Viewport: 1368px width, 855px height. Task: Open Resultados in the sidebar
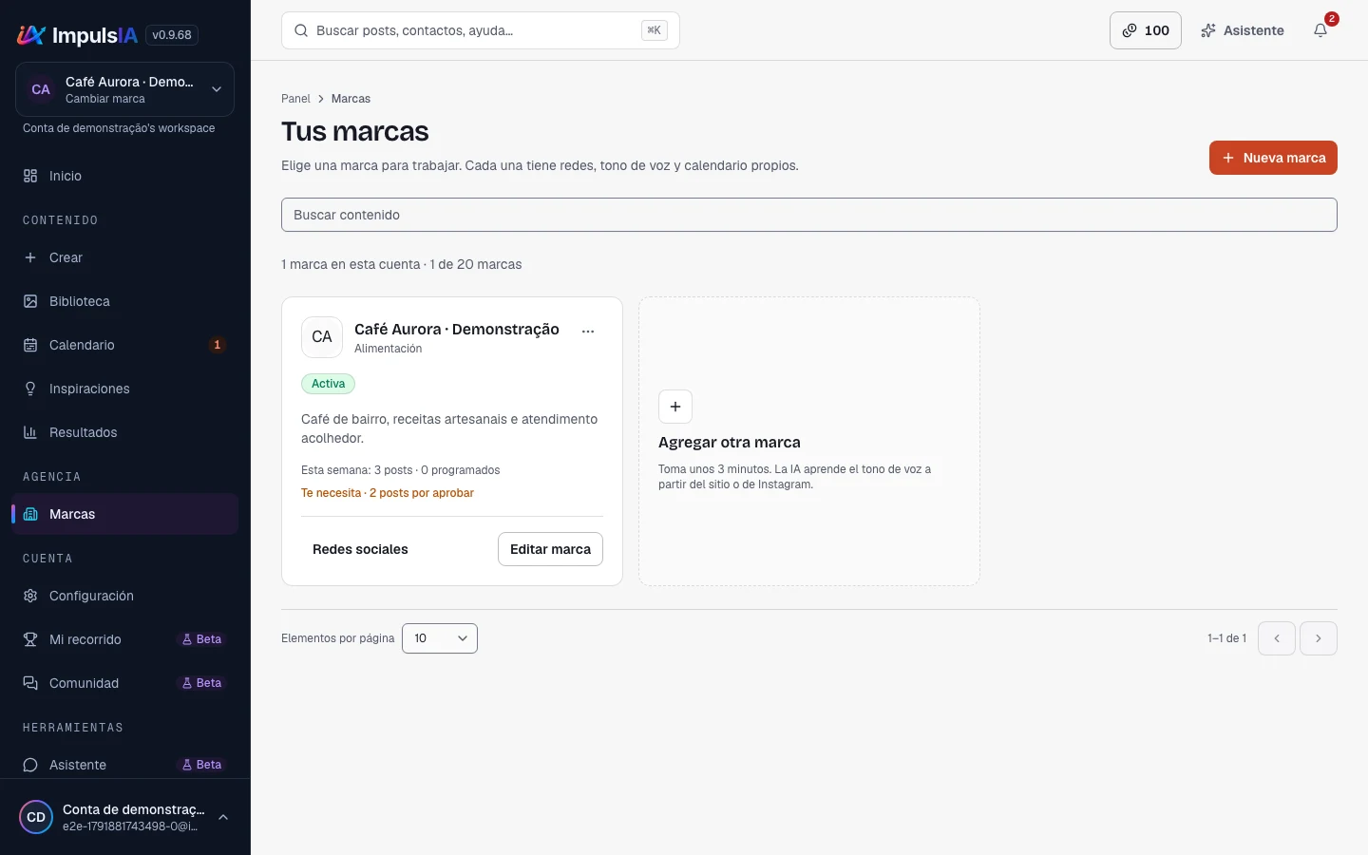[124, 432]
